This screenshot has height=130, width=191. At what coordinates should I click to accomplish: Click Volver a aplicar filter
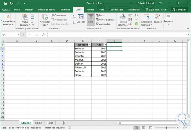coord(105,20)
